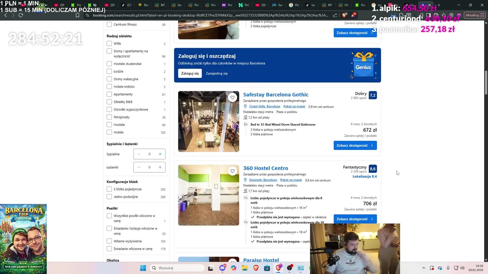488x274 pixels.
Task: Click the taskbar Wyszukaj search box
Action: 177,268
